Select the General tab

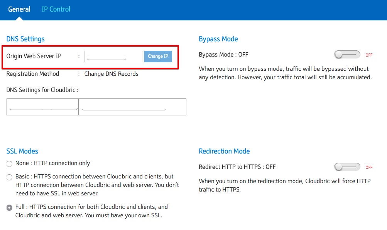[x=19, y=9]
